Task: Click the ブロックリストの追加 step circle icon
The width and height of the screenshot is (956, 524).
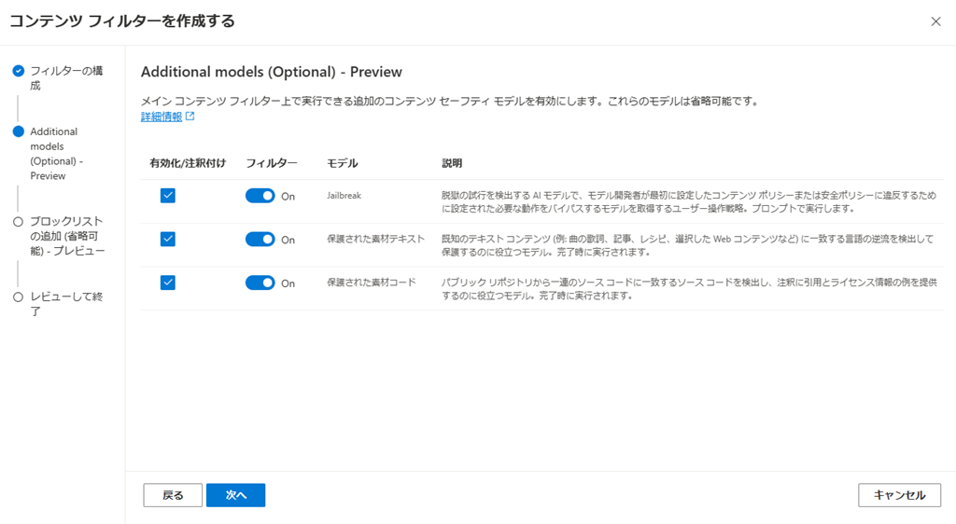Action: 18,222
